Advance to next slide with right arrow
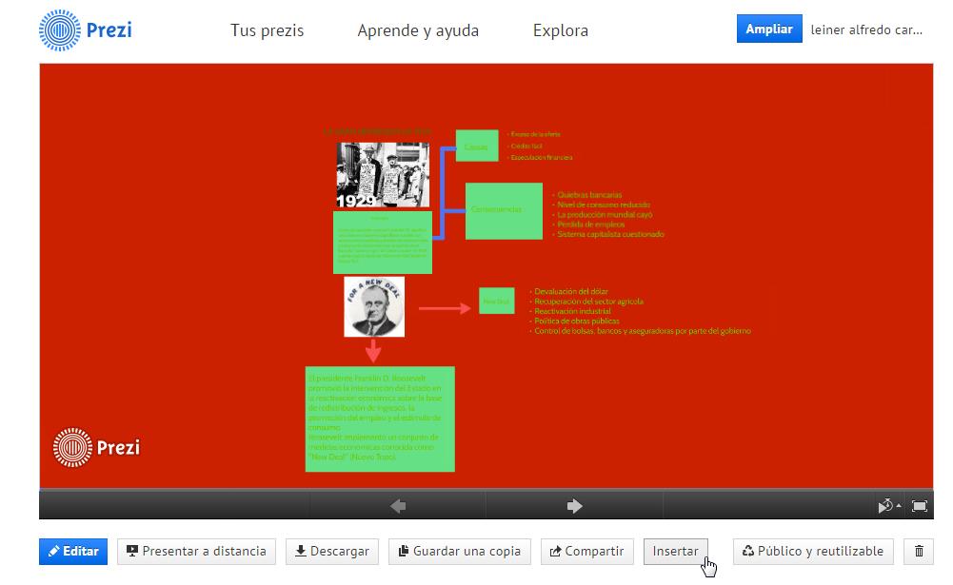953x585 pixels. point(574,506)
